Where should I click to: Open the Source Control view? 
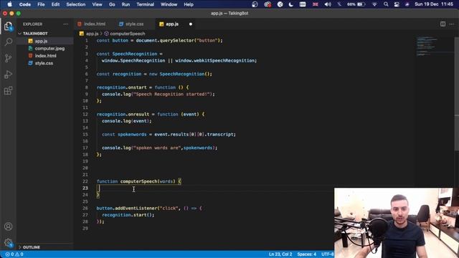[8, 58]
